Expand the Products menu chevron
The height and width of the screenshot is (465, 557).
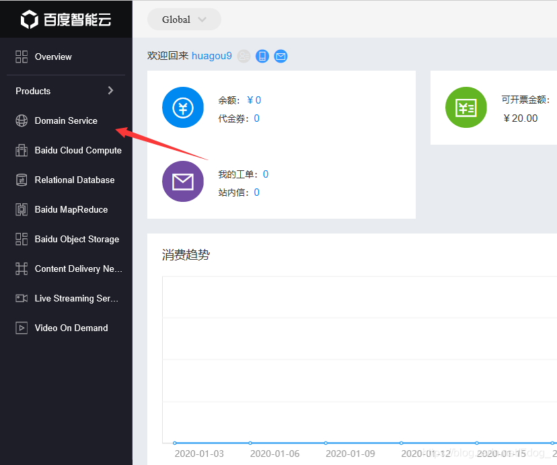point(110,91)
